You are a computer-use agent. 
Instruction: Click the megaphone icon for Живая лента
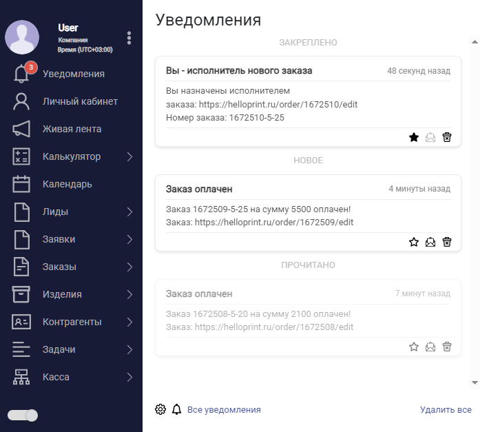21,129
